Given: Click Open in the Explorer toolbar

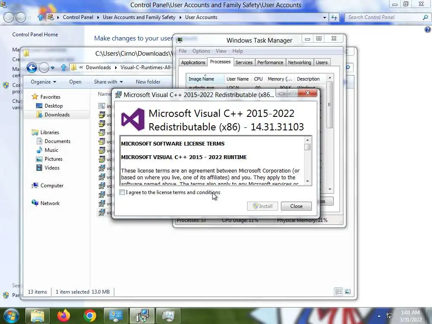Looking at the screenshot, I should [75, 82].
